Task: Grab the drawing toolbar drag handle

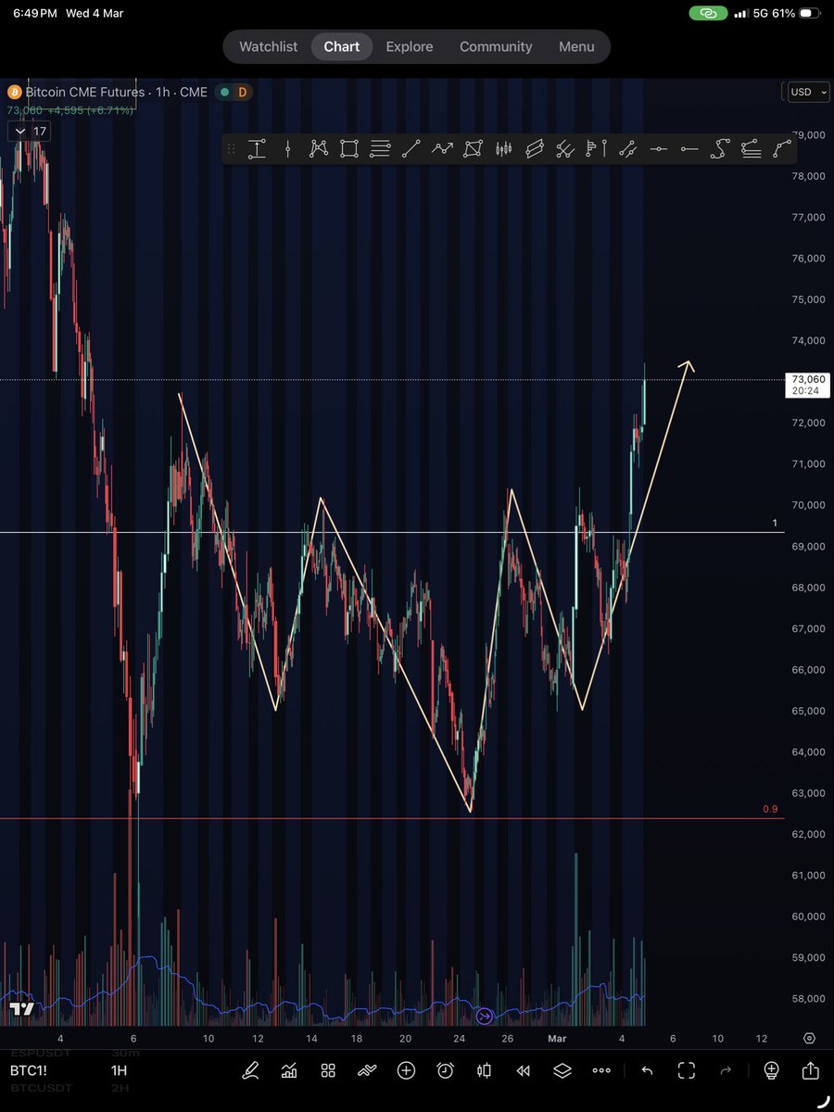Action: [x=231, y=148]
